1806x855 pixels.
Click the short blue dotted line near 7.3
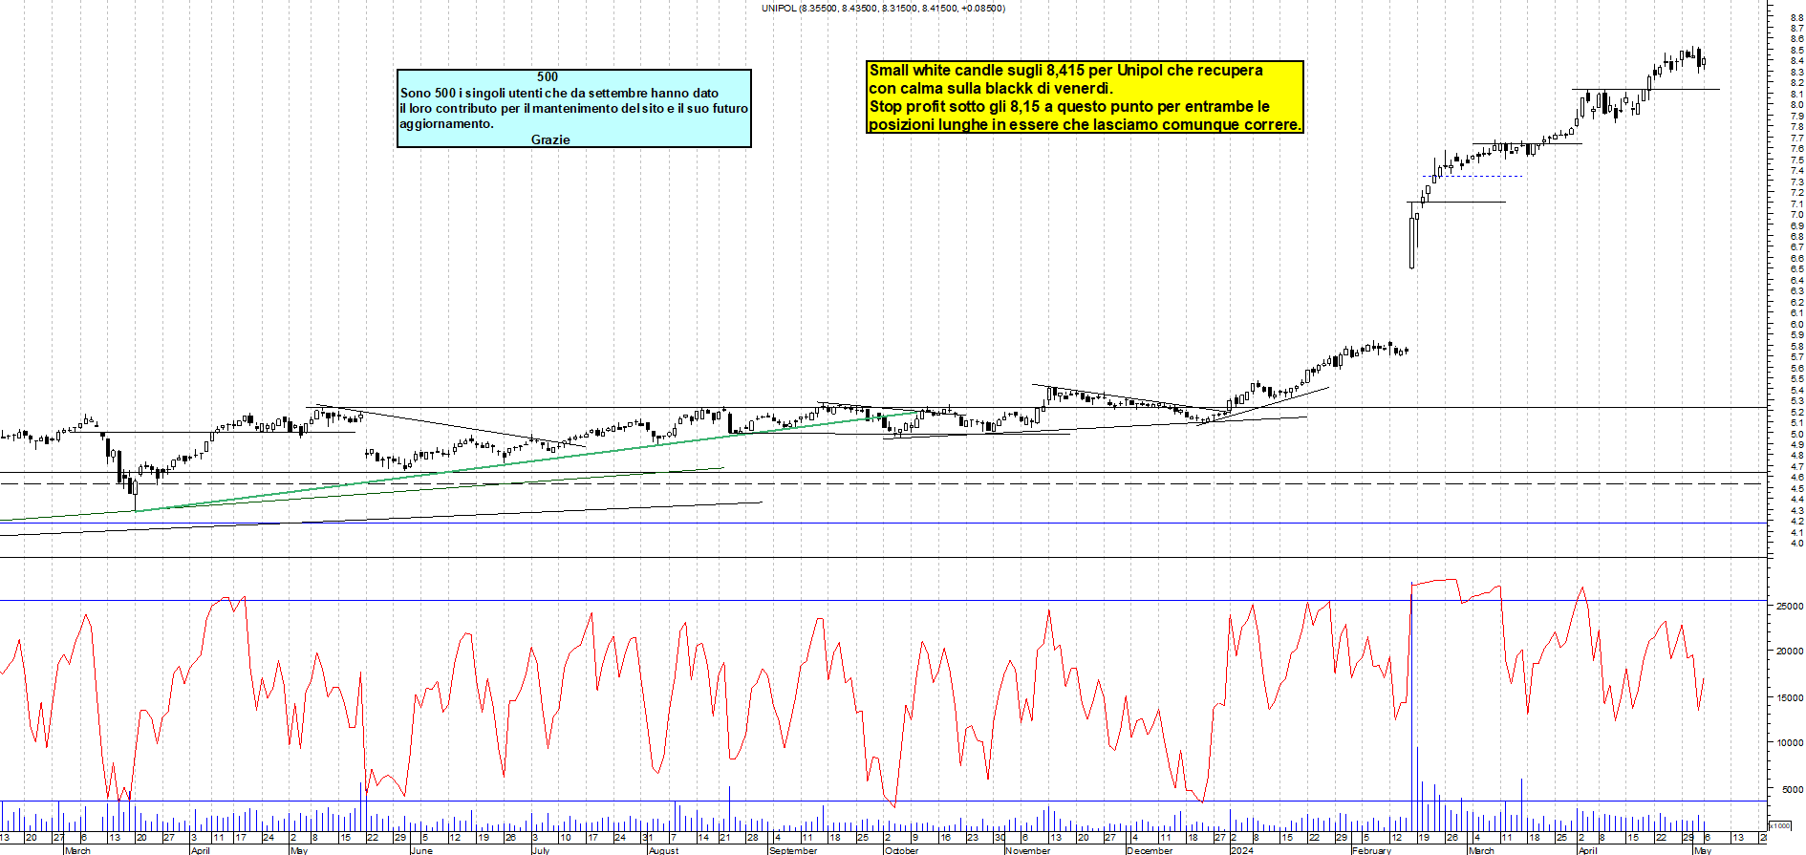[1473, 176]
